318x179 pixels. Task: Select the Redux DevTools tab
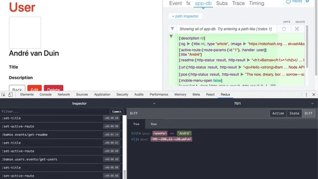coord(225,94)
